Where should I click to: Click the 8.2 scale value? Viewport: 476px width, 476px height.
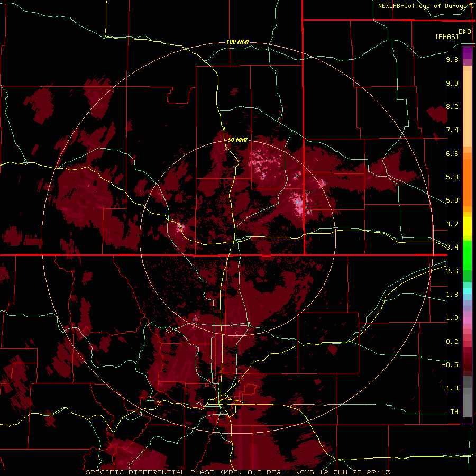click(x=452, y=106)
